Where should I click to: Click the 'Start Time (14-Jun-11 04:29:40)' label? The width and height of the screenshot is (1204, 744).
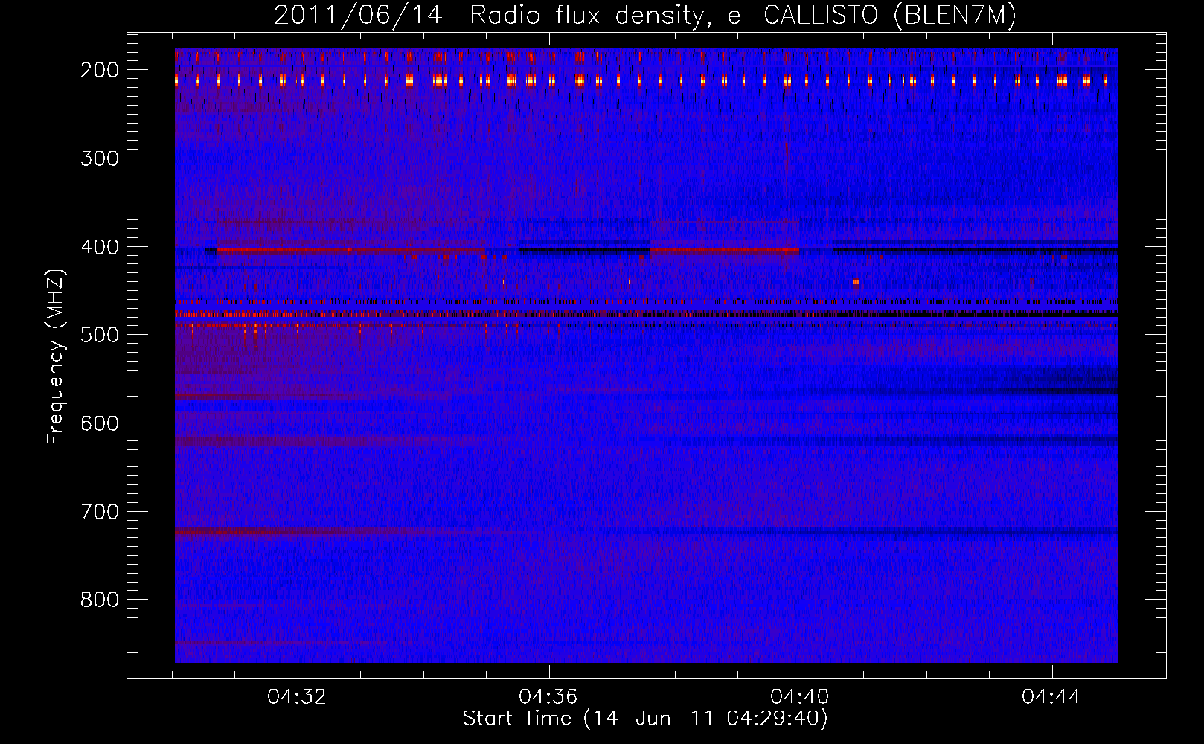click(645, 719)
